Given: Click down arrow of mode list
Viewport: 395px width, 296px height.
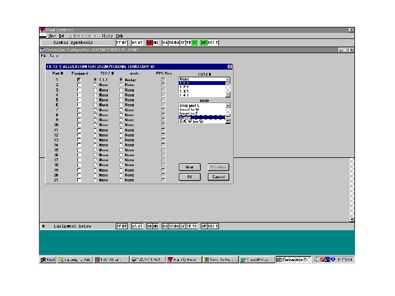Looking at the screenshot, I should 228,121.
